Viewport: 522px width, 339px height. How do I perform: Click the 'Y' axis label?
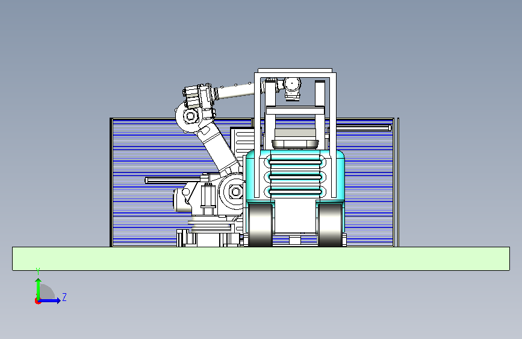(x=38, y=271)
